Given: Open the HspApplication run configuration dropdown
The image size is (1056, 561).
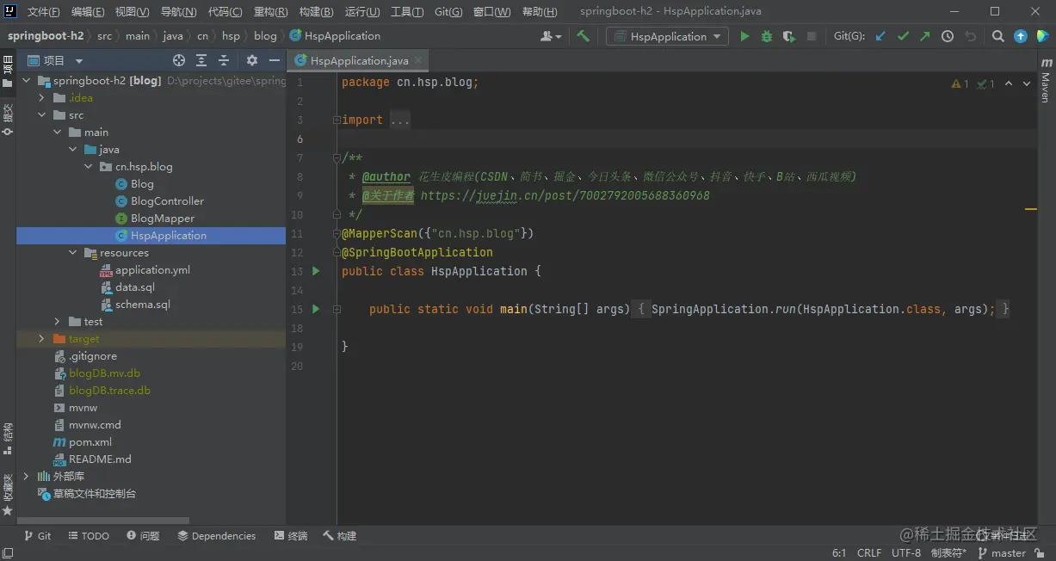Looking at the screenshot, I should [x=668, y=36].
